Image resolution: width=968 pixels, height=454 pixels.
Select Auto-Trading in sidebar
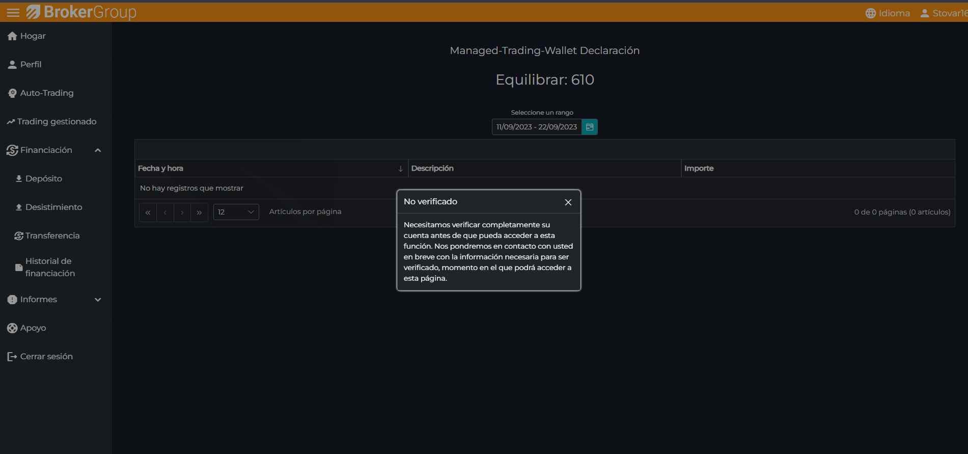click(41, 93)
